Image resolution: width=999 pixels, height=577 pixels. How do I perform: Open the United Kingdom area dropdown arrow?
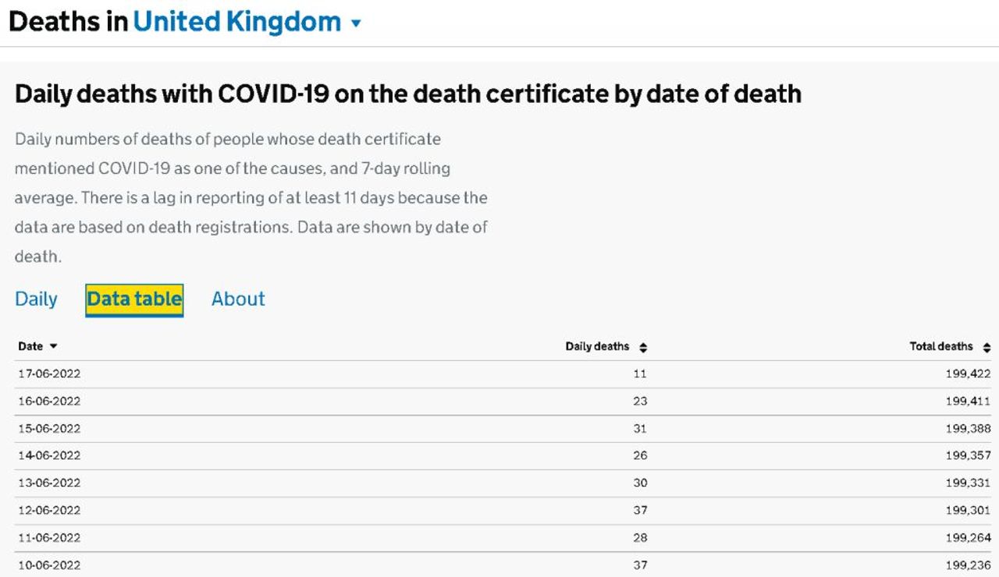point(357,23)
